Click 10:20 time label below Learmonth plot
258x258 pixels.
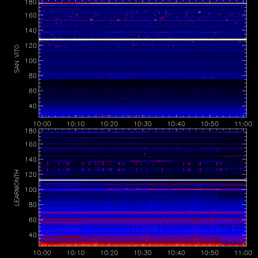click(109, 253)
